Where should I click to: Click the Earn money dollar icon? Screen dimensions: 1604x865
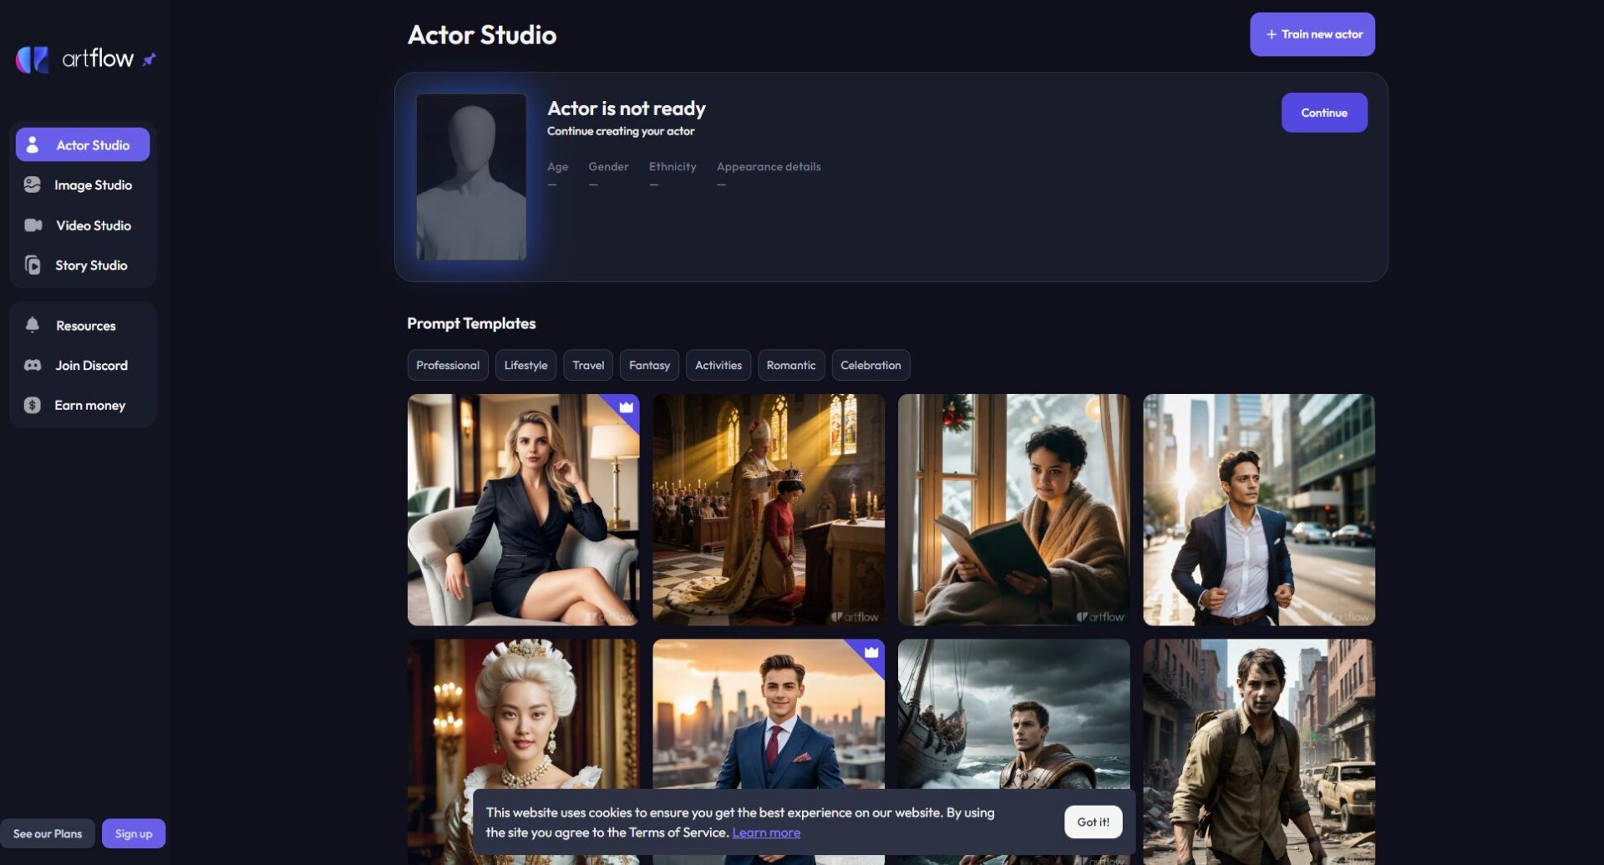coord(33,406)
